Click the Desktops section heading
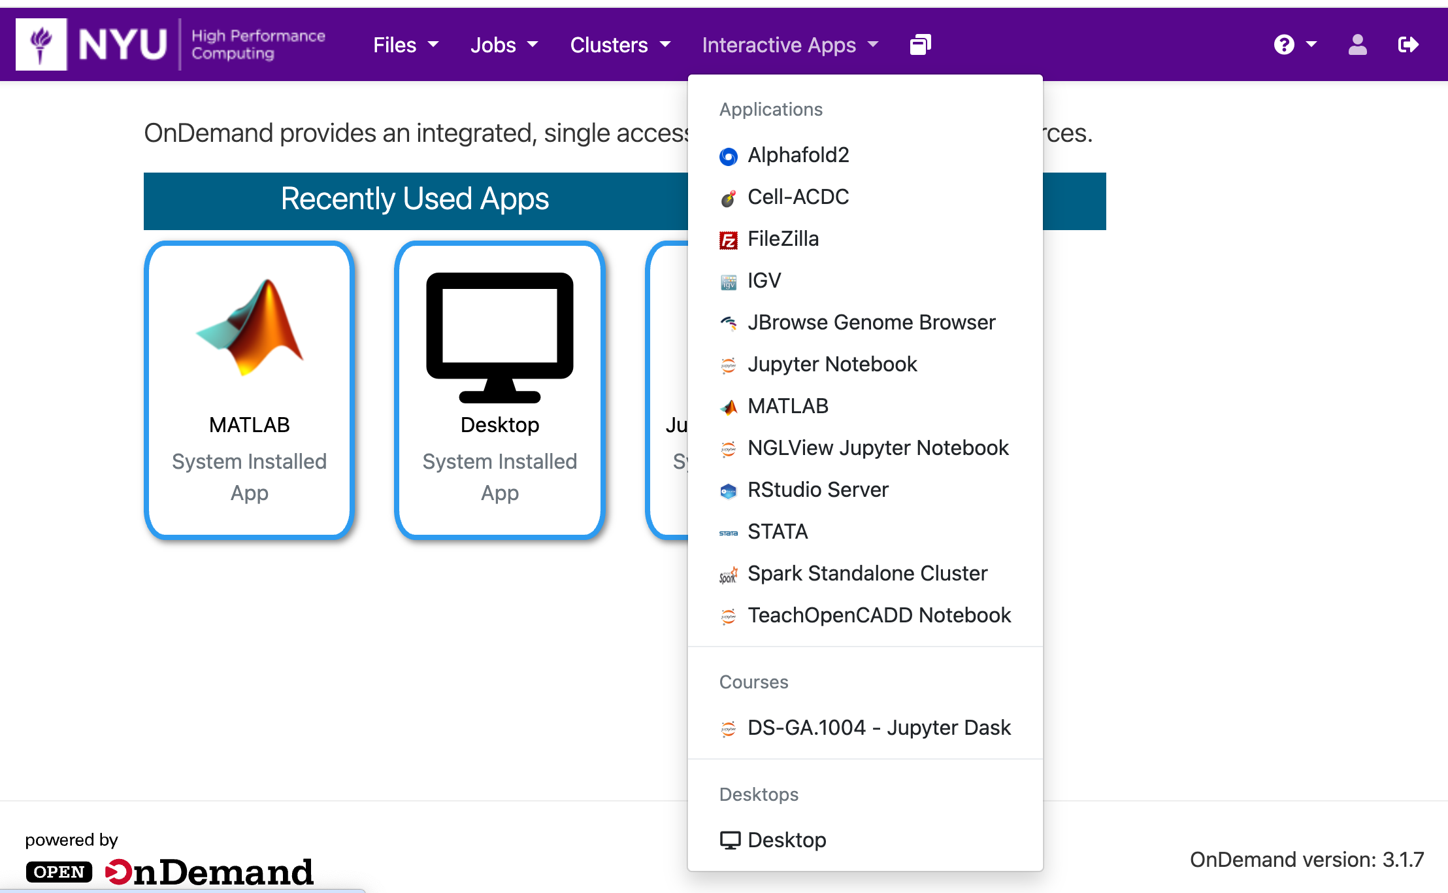1448x893 pixels. 759,794
